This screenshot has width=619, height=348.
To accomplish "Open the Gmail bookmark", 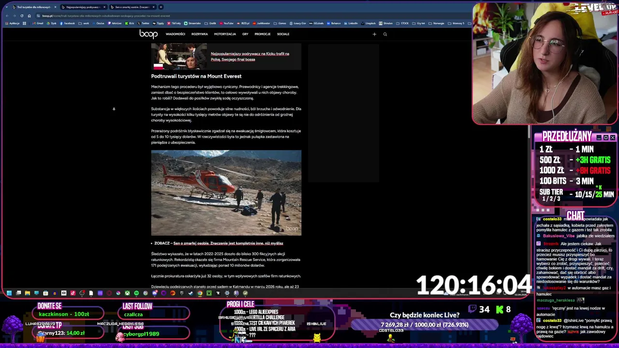I will pos(38,23).
